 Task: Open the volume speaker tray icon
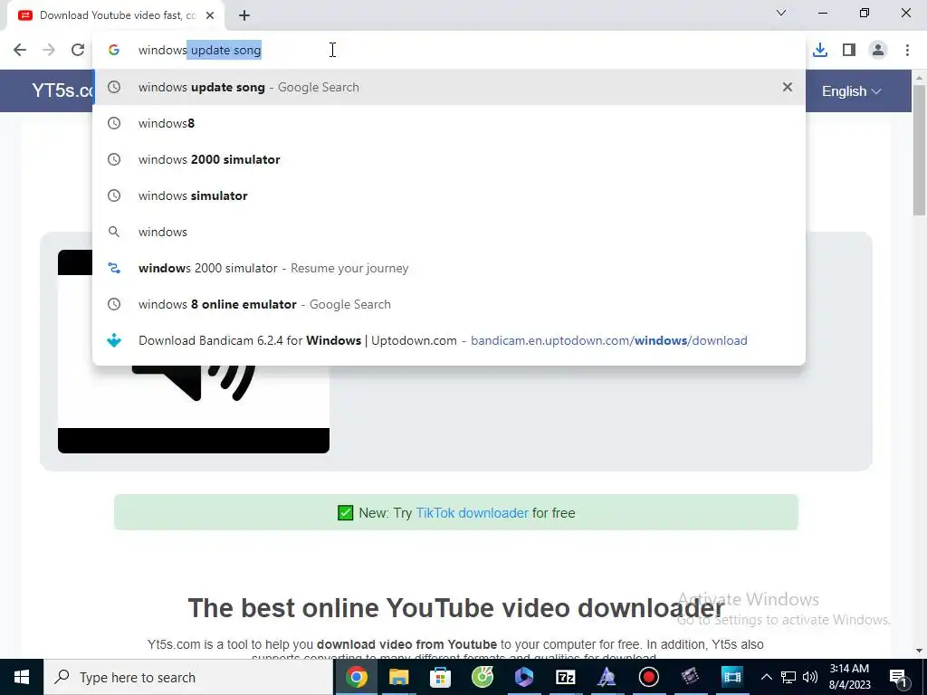[x=810, y=677]
